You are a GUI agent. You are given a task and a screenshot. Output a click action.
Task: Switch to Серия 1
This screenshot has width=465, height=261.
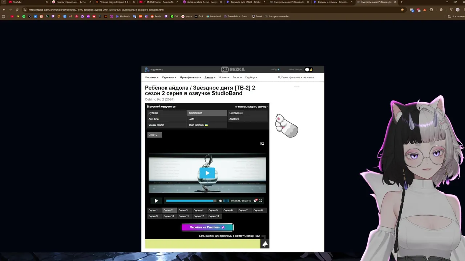154,210
